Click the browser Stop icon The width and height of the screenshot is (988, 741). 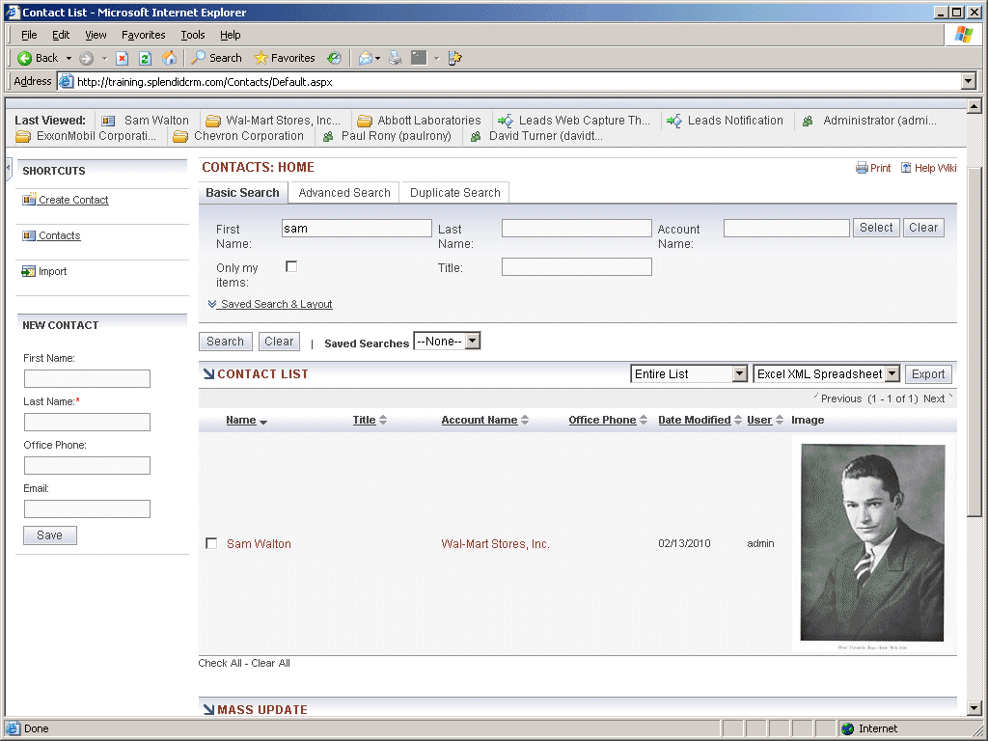click(x=123, y=58)
